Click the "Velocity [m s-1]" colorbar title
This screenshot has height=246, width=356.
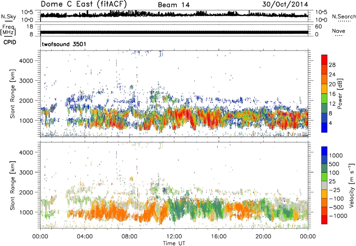[352, 185]
